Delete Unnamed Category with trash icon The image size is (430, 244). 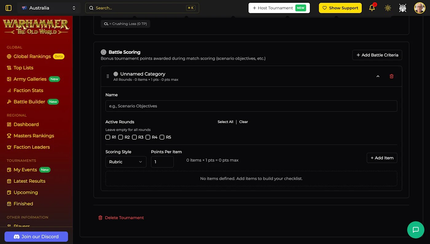[x=392, y=76]
